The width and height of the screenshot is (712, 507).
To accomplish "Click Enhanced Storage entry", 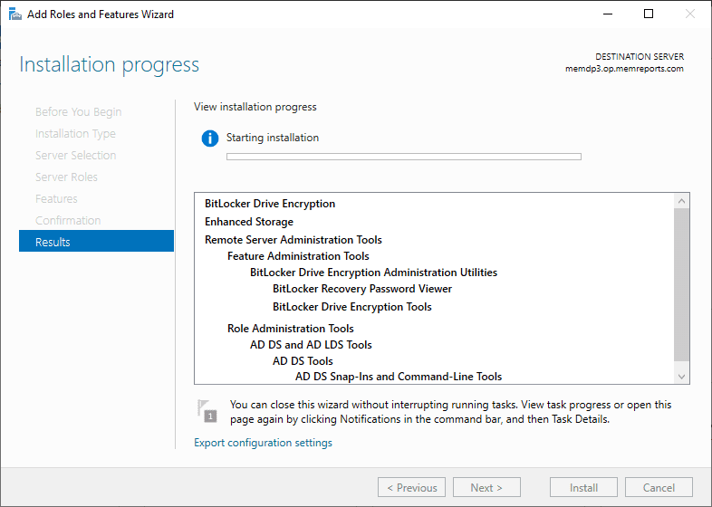I will (249, 222).
